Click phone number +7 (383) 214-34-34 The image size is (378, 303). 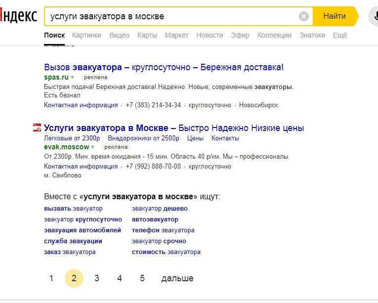point(153,105)
